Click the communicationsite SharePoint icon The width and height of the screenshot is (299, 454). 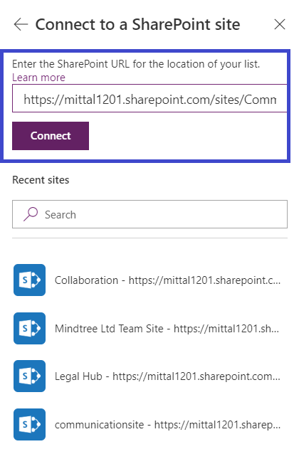point(30,424)
